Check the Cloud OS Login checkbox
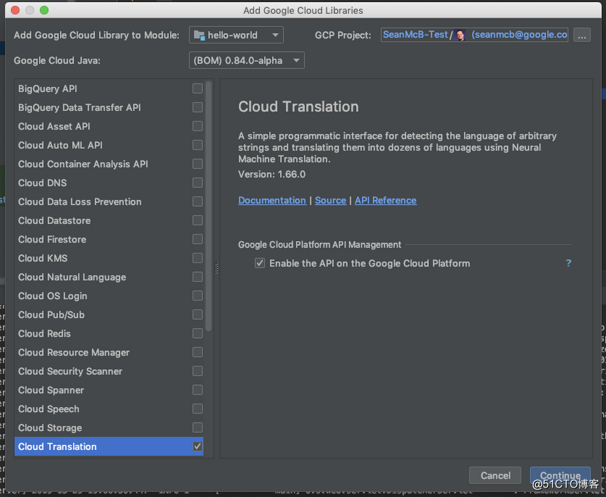 click(197, 296)
